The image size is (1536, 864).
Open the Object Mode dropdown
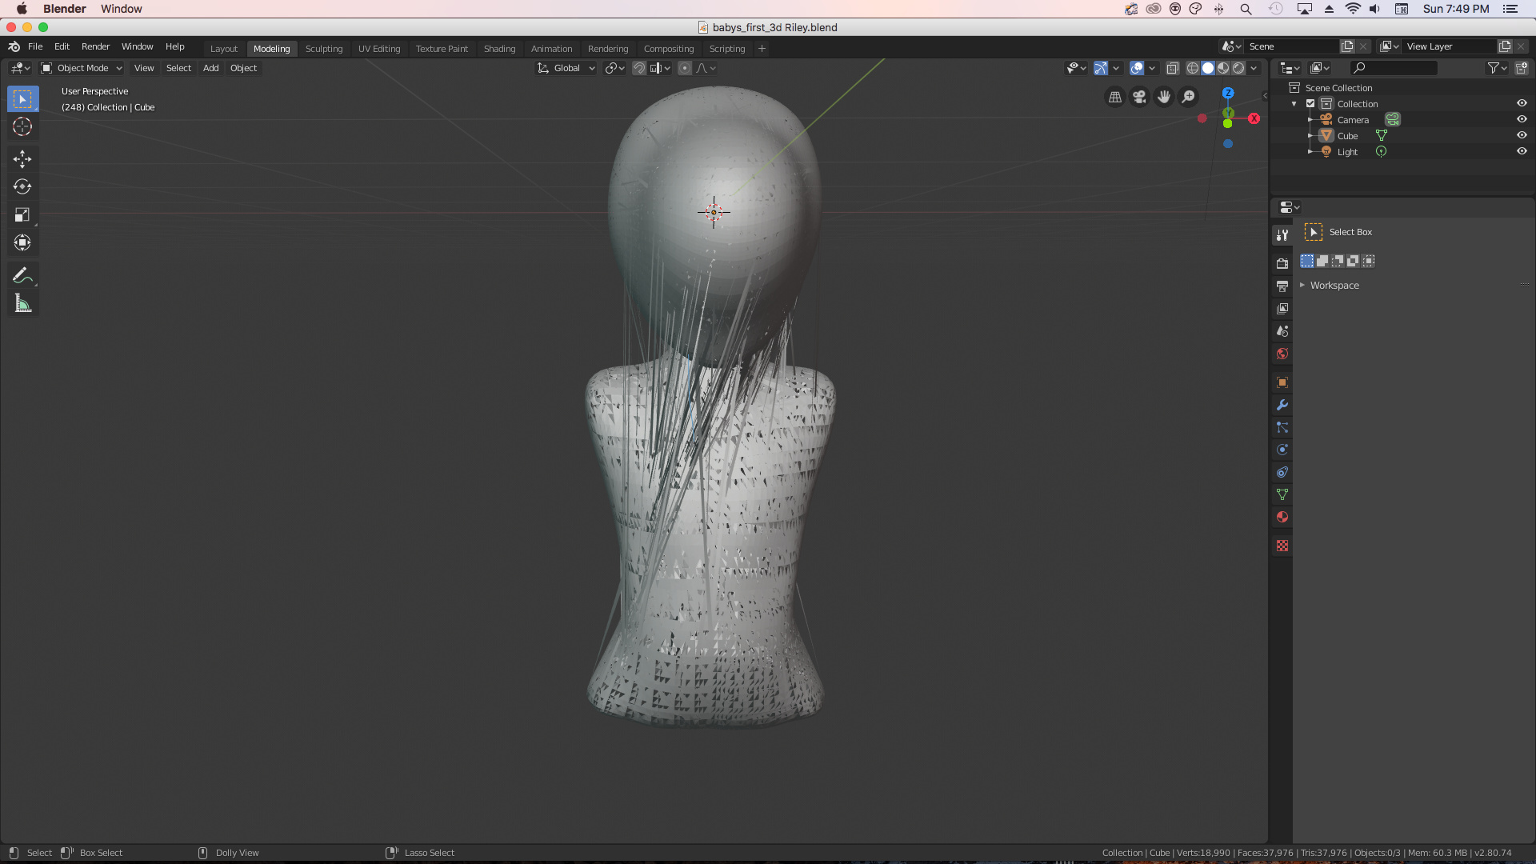point(82,67)
